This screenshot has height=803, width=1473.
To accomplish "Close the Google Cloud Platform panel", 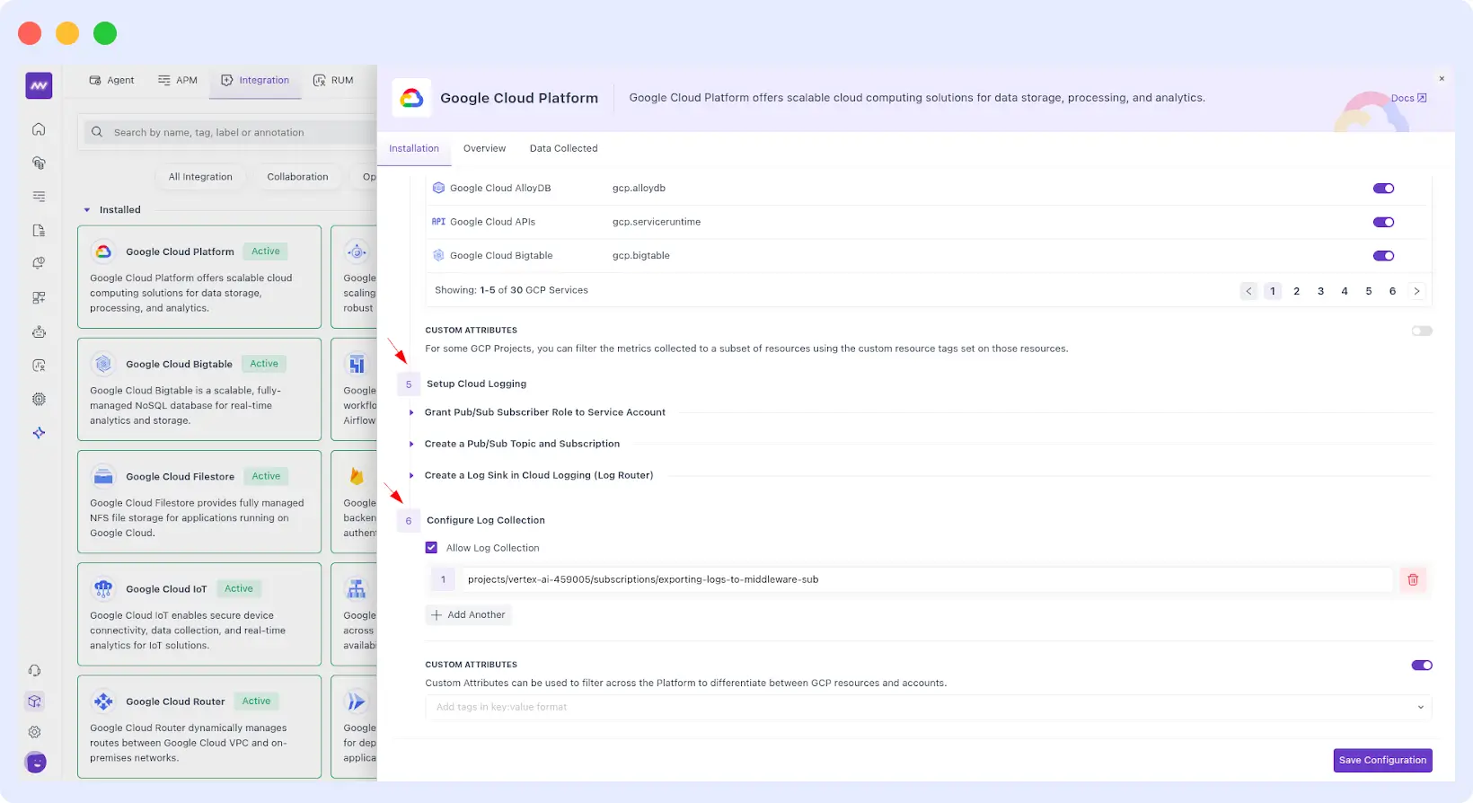I will 1442,79.
